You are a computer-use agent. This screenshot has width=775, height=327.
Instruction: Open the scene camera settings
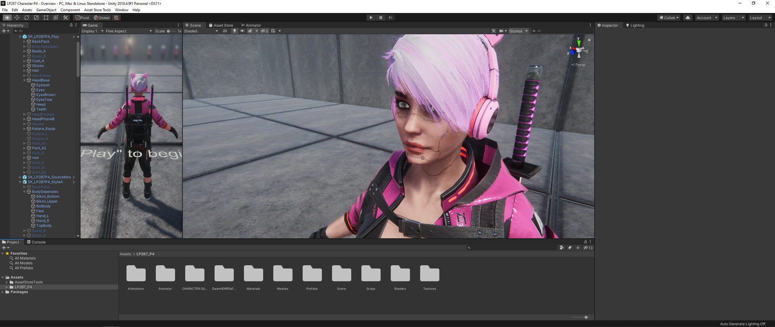[x=502, y=31]
